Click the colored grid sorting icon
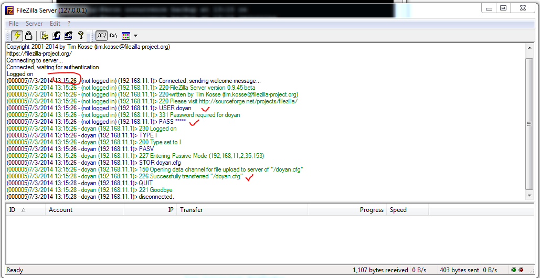 (x=126, y=35)
